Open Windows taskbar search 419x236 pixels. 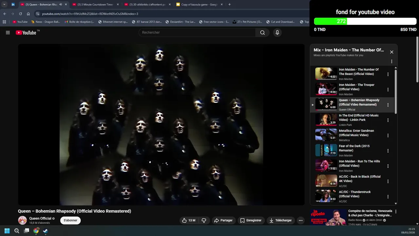pyautogui.click(x=17, y=231)
